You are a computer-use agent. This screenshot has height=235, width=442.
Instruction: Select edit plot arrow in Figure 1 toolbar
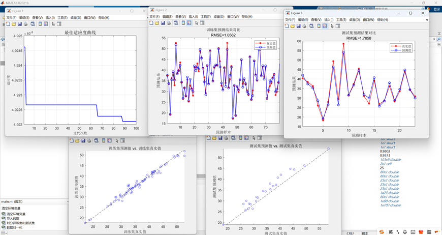point(53,24)
